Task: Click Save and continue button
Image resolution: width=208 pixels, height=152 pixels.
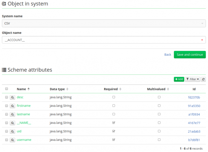Action: (x=190, y=55)
